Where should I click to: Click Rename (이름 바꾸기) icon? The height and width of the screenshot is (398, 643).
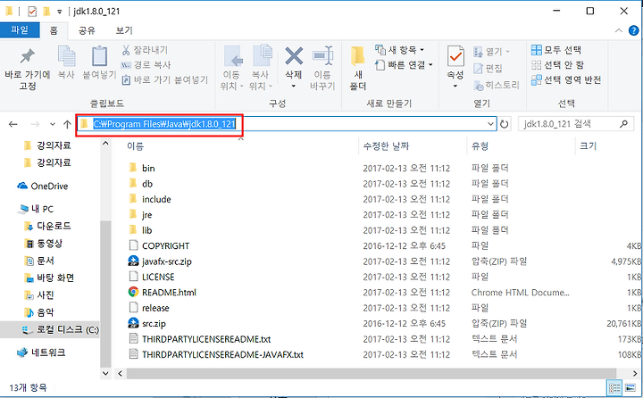322,56
